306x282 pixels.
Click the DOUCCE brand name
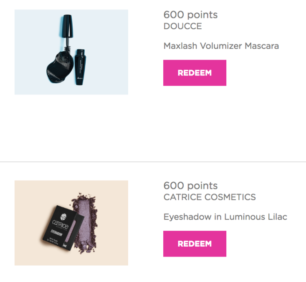182,26
